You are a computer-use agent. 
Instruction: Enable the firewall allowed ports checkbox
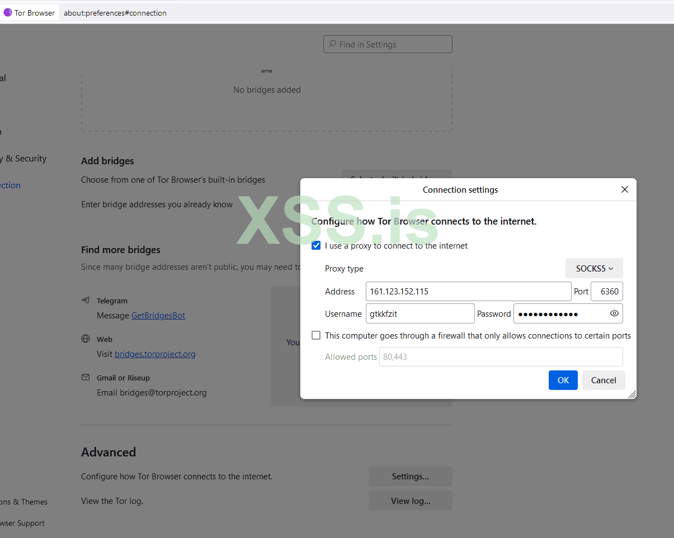316,335
